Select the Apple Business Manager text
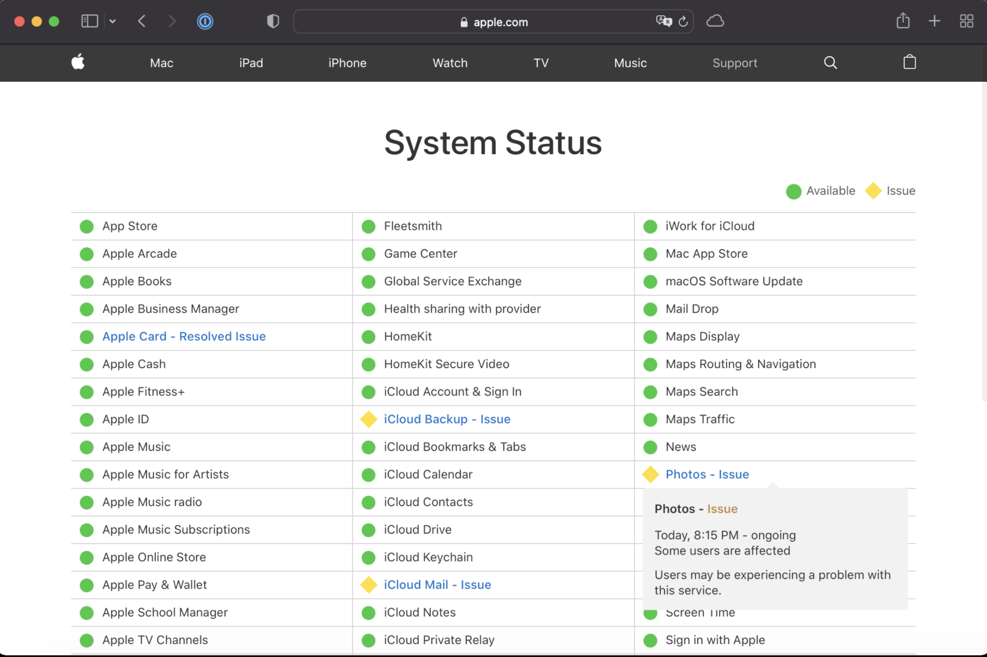Image resolution: width=987 pixels, height=657 pixels. pos(170,308)
